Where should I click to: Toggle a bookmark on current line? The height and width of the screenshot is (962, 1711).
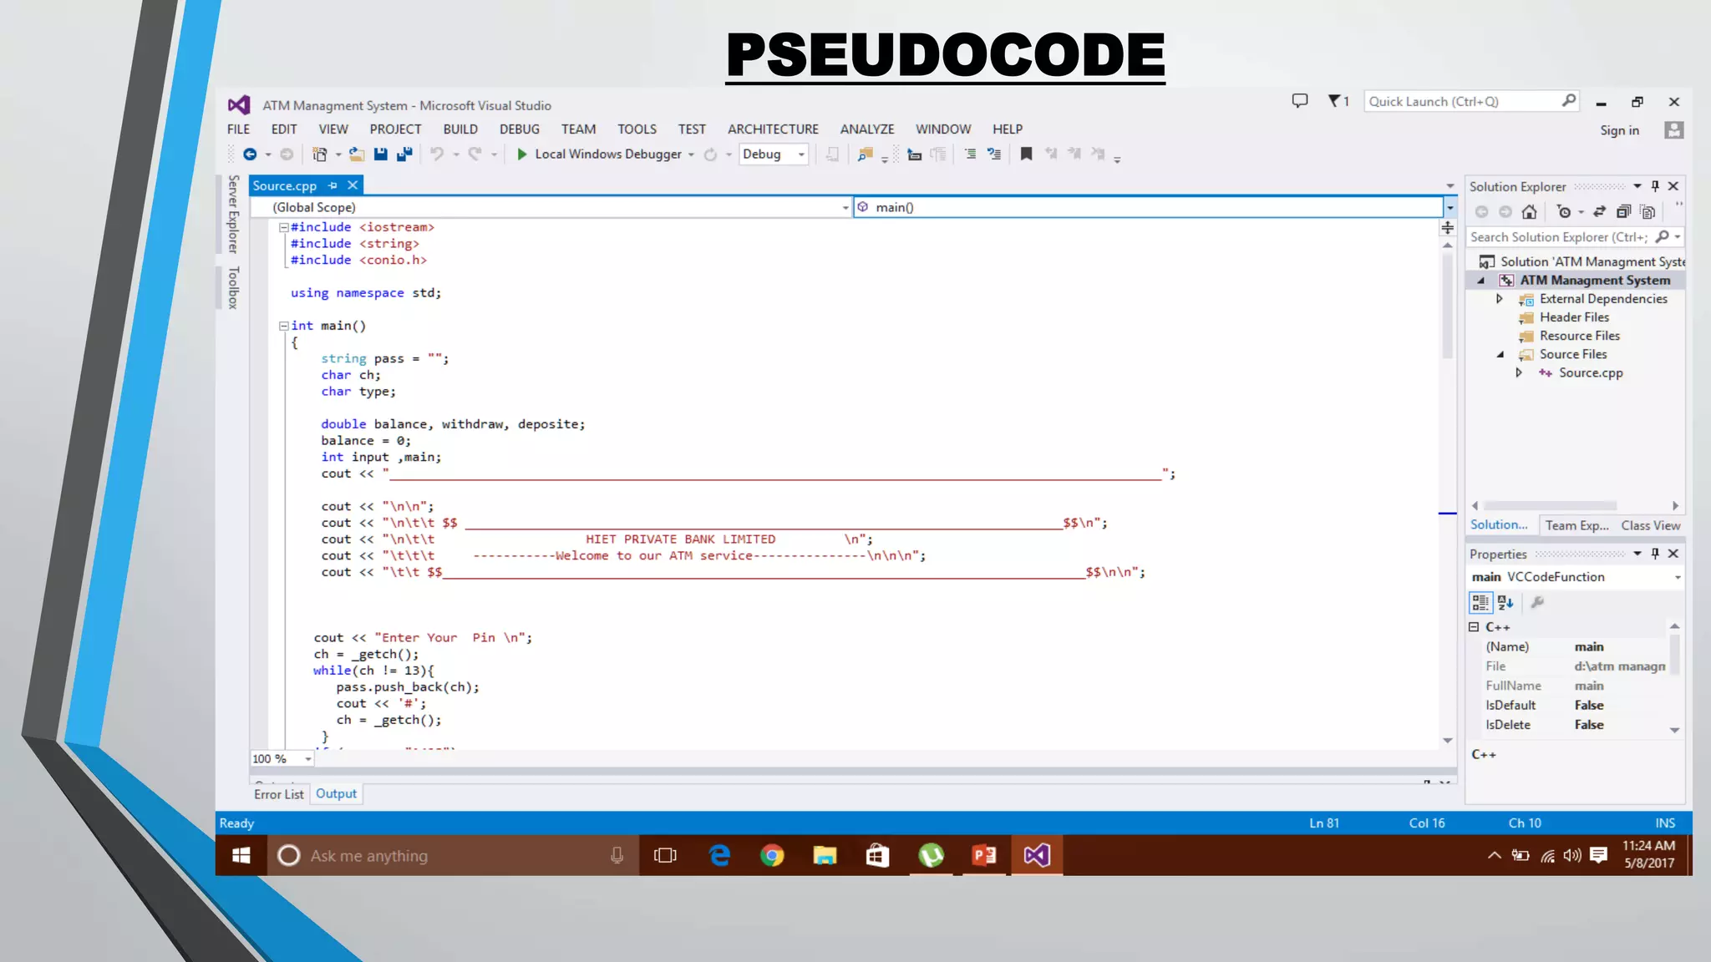[1027, 154]
